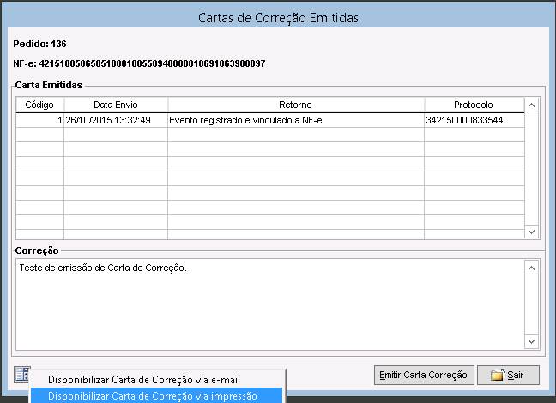Select protocol 342150000833544 cell

click(x=474, y=121)
